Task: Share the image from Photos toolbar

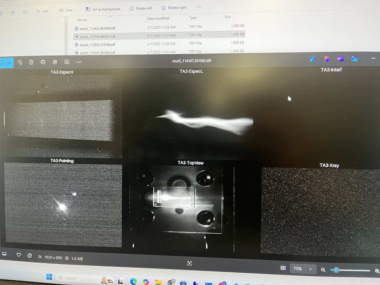Action: (x=55, y=62)
